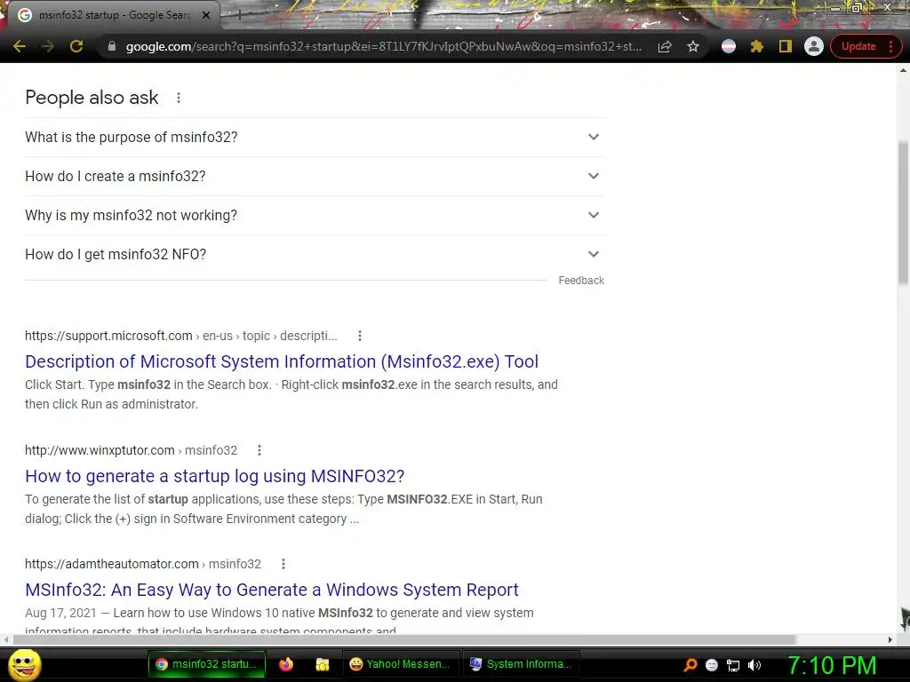
Task: Open options for support.microsoft.com result
Action: [360, 336]
